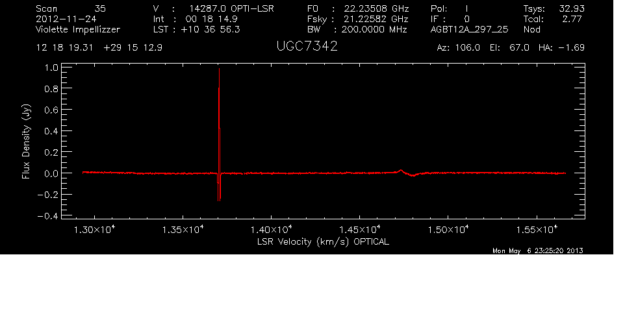Viewport: 625px width, 318px height.
Task: Click the Az: 106.0 value
Action: (459, 48)
